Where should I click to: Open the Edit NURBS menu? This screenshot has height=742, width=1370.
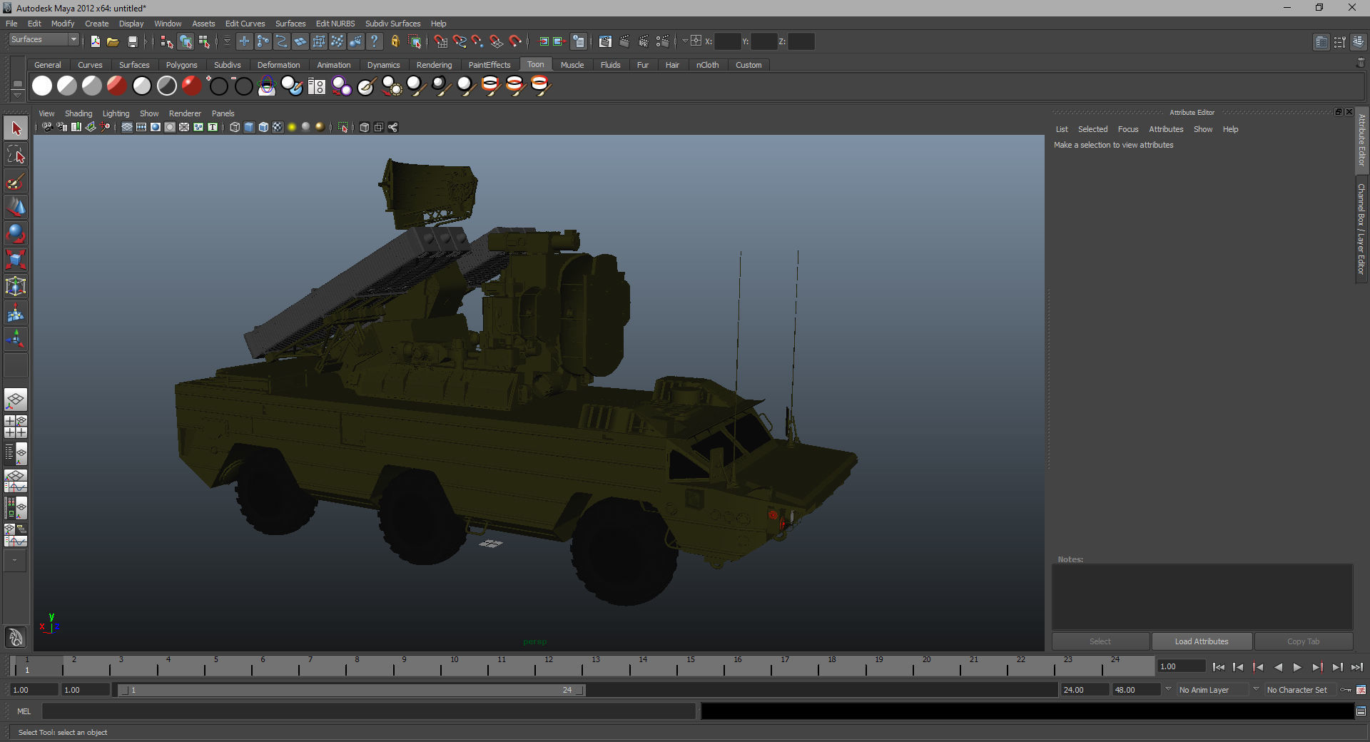click(x=335, y=24)
